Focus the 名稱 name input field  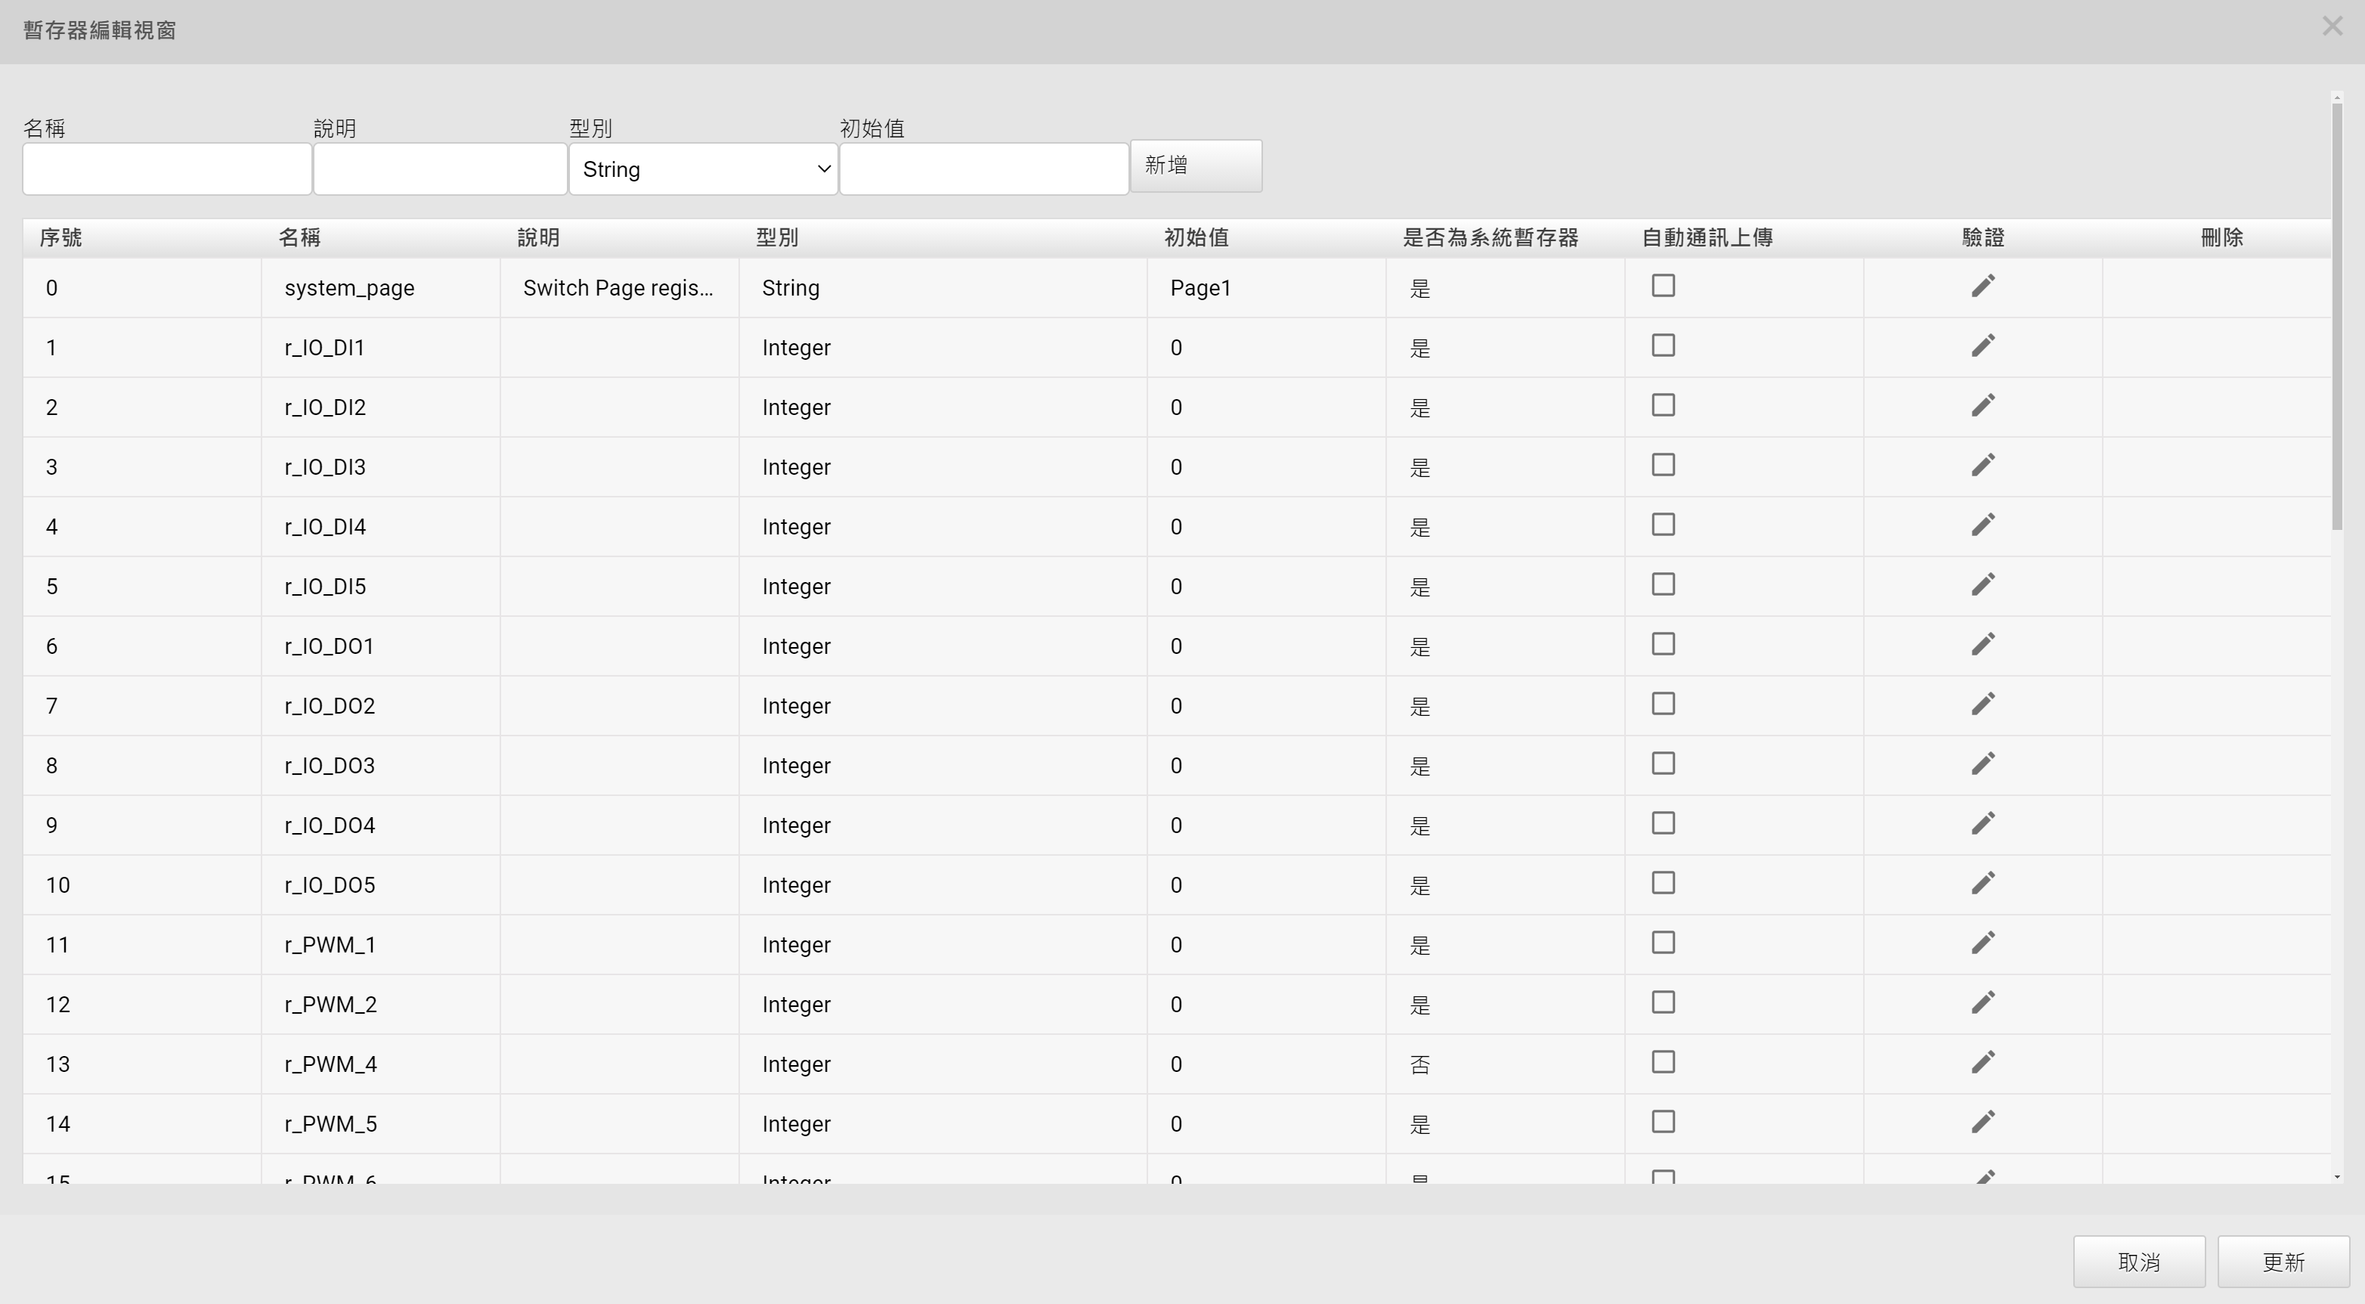pyautogui.click(x=167, y=169)
